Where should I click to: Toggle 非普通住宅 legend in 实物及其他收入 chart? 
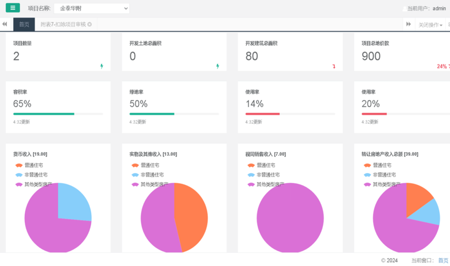point(147,175)
